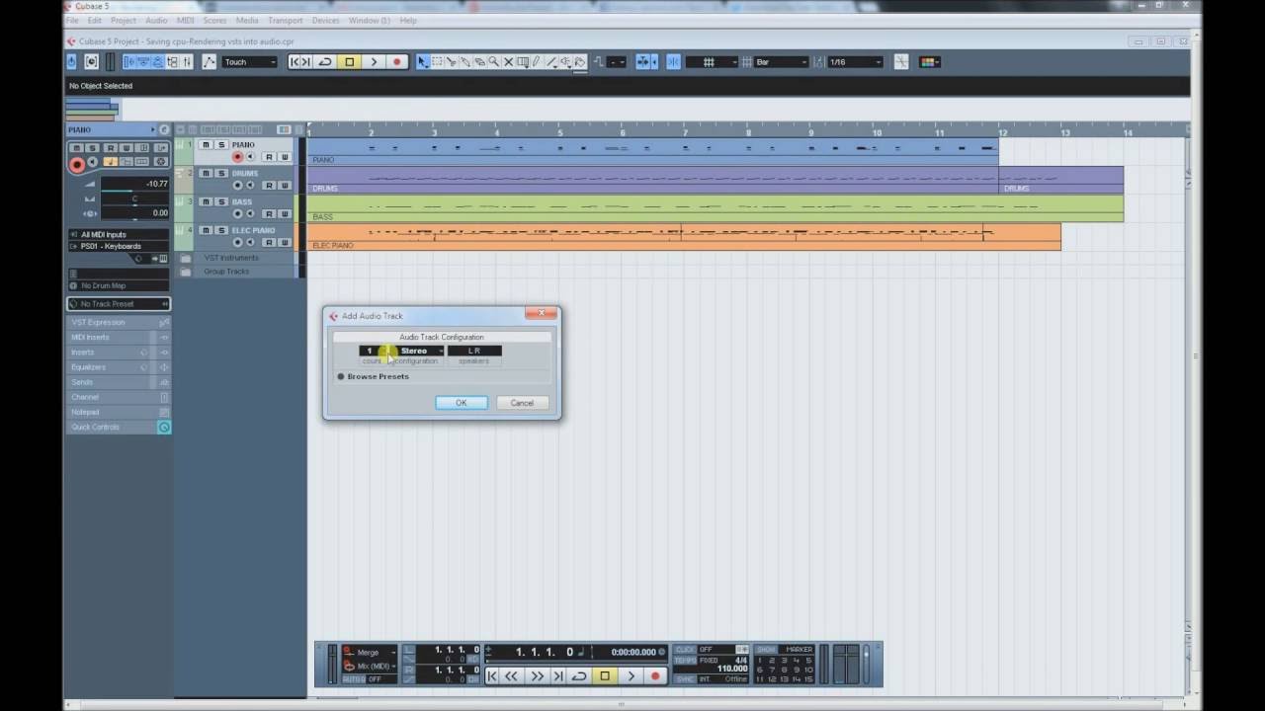Select the Object Selection arrow tool
The image size is (1265, 711).
[x=422, y=61]
